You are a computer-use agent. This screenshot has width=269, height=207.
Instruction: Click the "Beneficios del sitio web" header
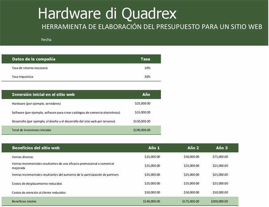coord(36,148)
